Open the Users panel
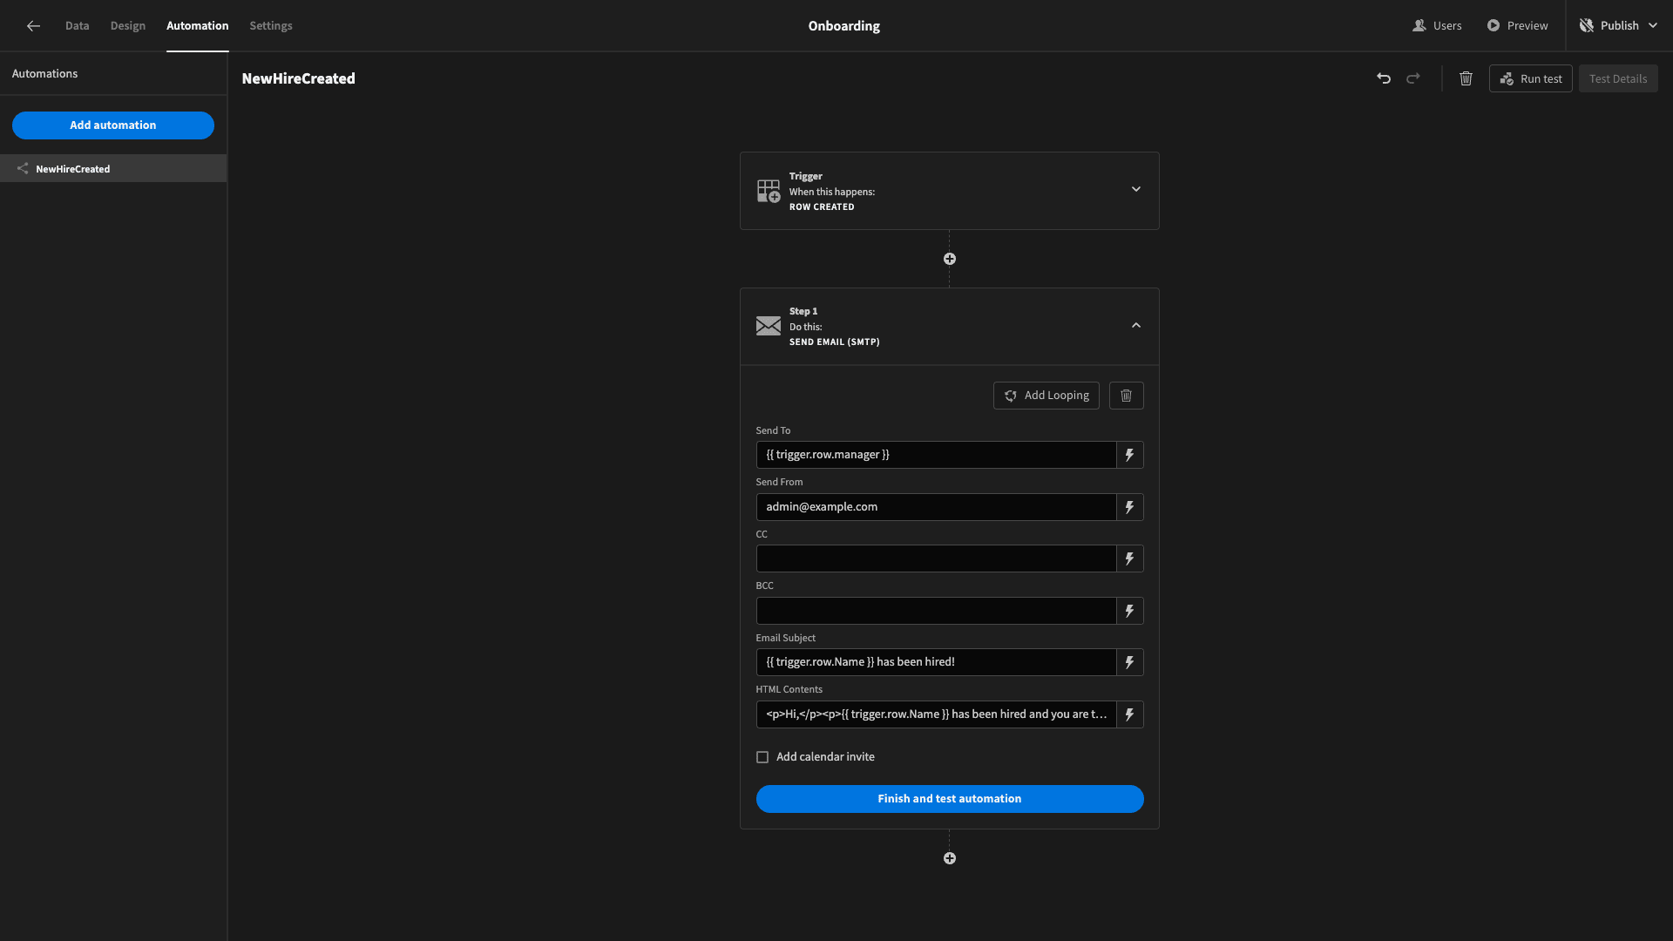The height and width of the screenshot is (941, 1673). click(1437, 26)
